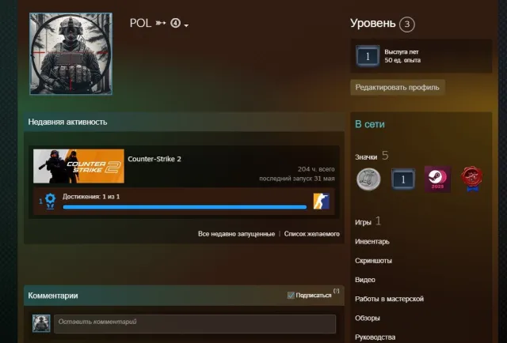This screenshot has width=507, height=343.
Task: Open 'Список желаемого' wishlist link
Action: 311,234
